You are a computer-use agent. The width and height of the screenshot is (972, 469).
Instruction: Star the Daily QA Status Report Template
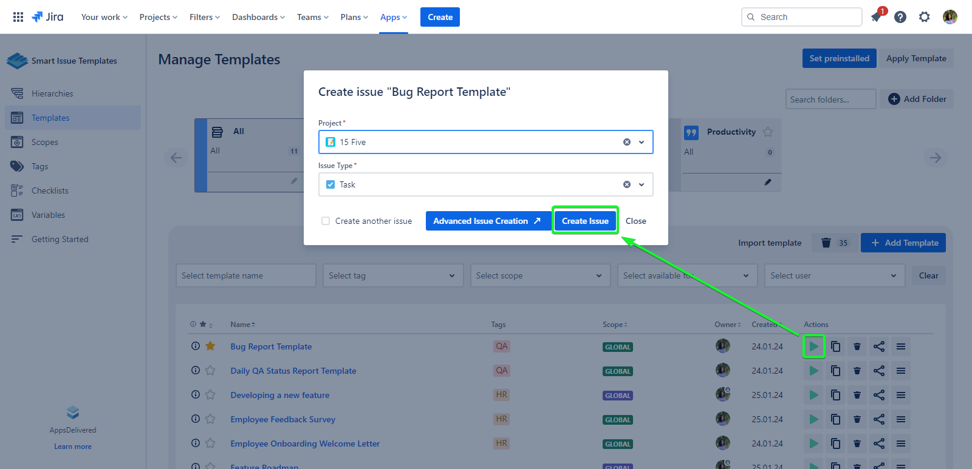210,371
